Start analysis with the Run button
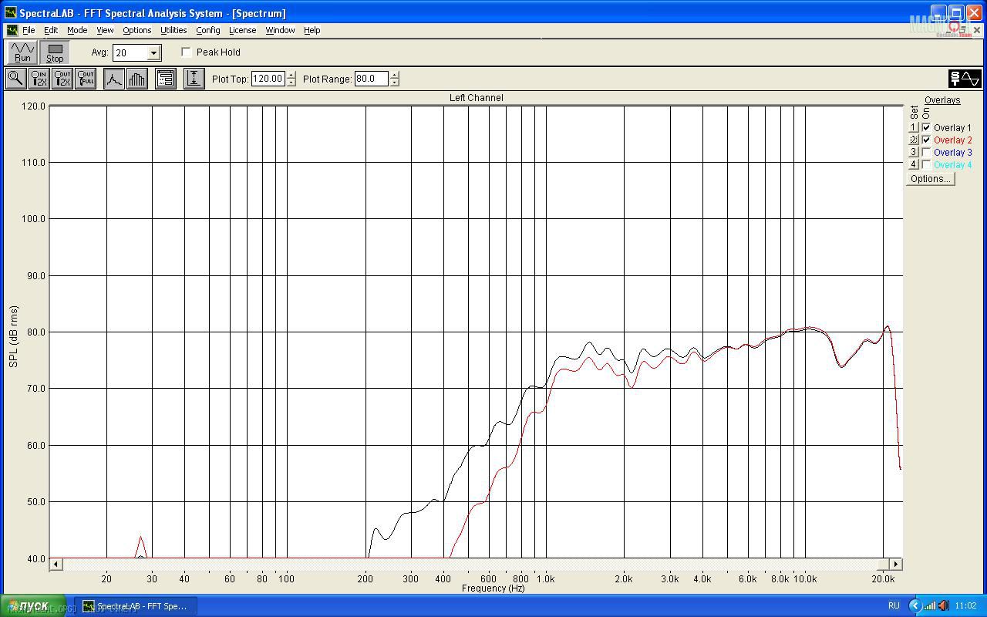 (22, 52)
